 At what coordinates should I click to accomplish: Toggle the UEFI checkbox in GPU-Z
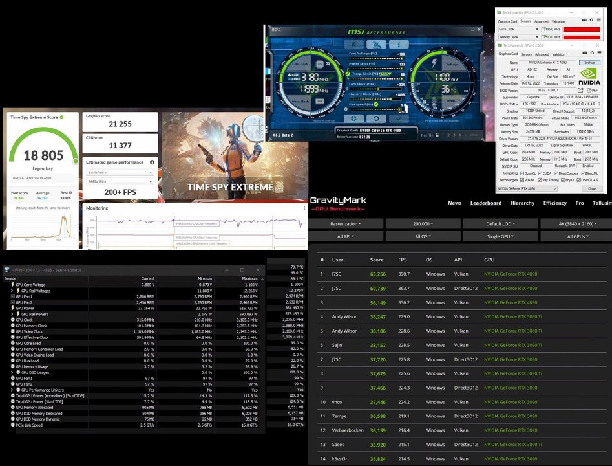588,90
